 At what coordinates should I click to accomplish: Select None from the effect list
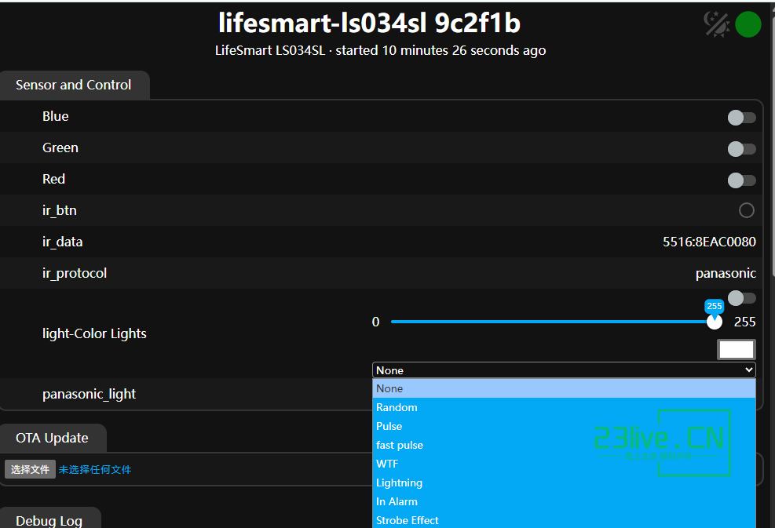(564, 388)
